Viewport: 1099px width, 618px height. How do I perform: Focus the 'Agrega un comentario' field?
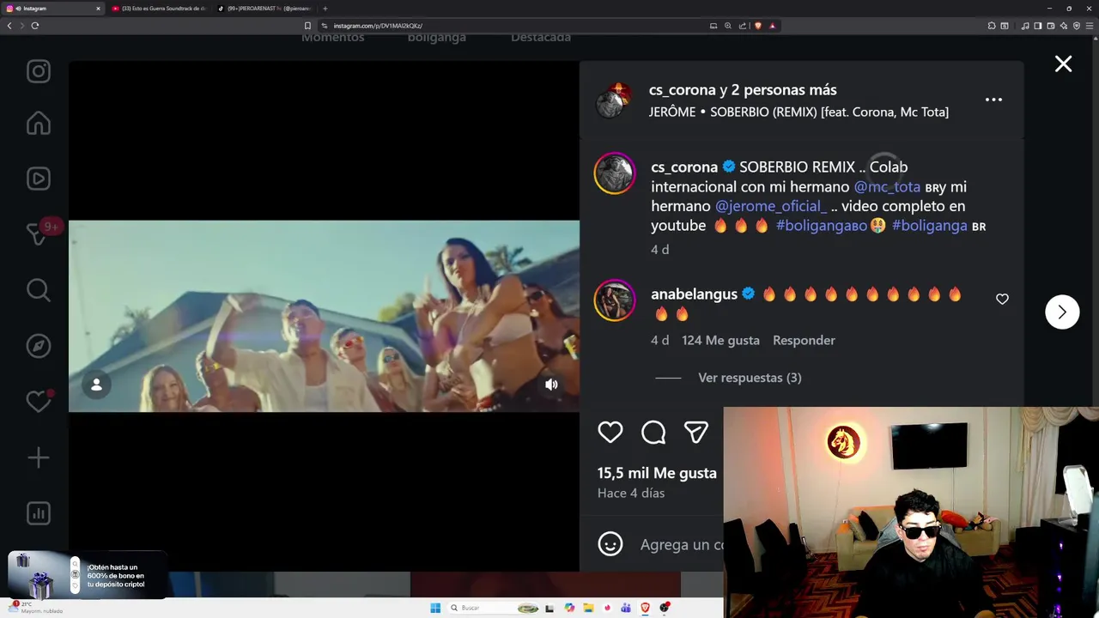[681, 544]
